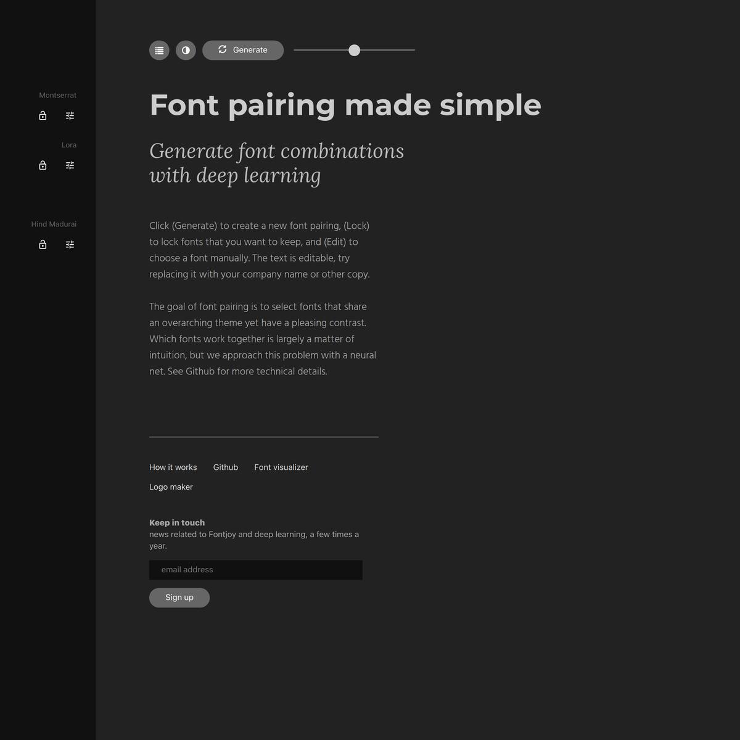This screenshot has height=740, width=740.
Task: Lock the Montserrat font
Action: 43,116
